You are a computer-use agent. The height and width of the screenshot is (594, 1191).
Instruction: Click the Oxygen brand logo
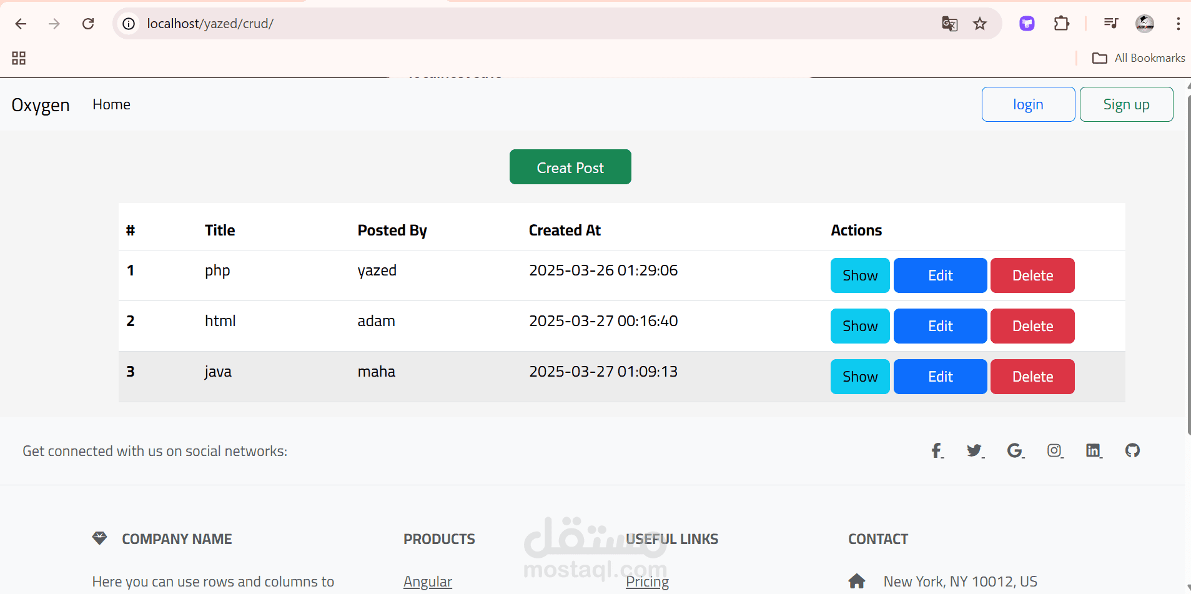(x=41, y=105)
